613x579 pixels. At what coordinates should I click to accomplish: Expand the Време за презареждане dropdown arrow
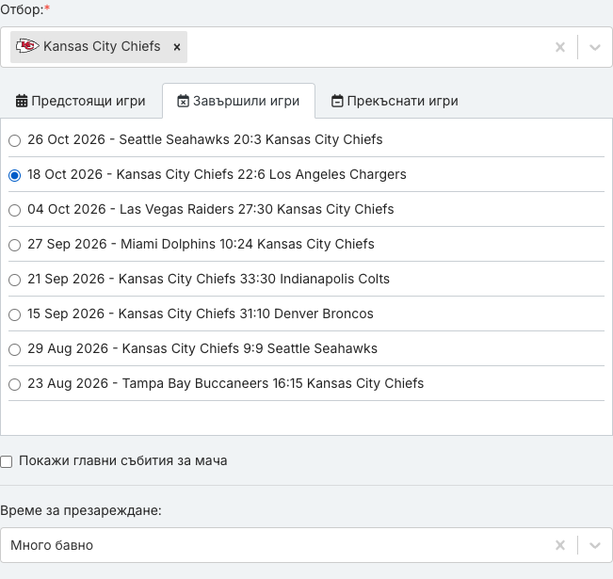click(x=594, y=545)
